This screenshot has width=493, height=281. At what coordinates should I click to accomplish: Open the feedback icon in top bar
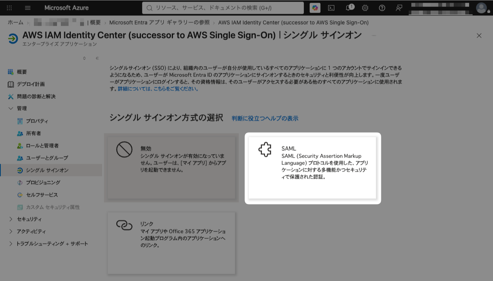pos(399,8)
